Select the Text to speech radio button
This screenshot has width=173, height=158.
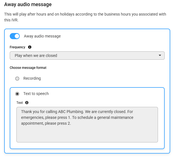pyautogui.click(x=17, y=94)
